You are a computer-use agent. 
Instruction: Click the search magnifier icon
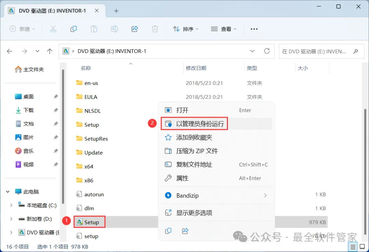[356, 51]
